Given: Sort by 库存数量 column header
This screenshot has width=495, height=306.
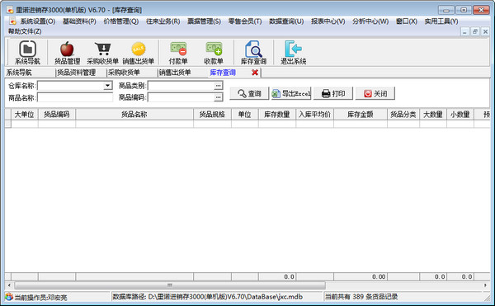Looking at the screenshot, I should [277, 114].
